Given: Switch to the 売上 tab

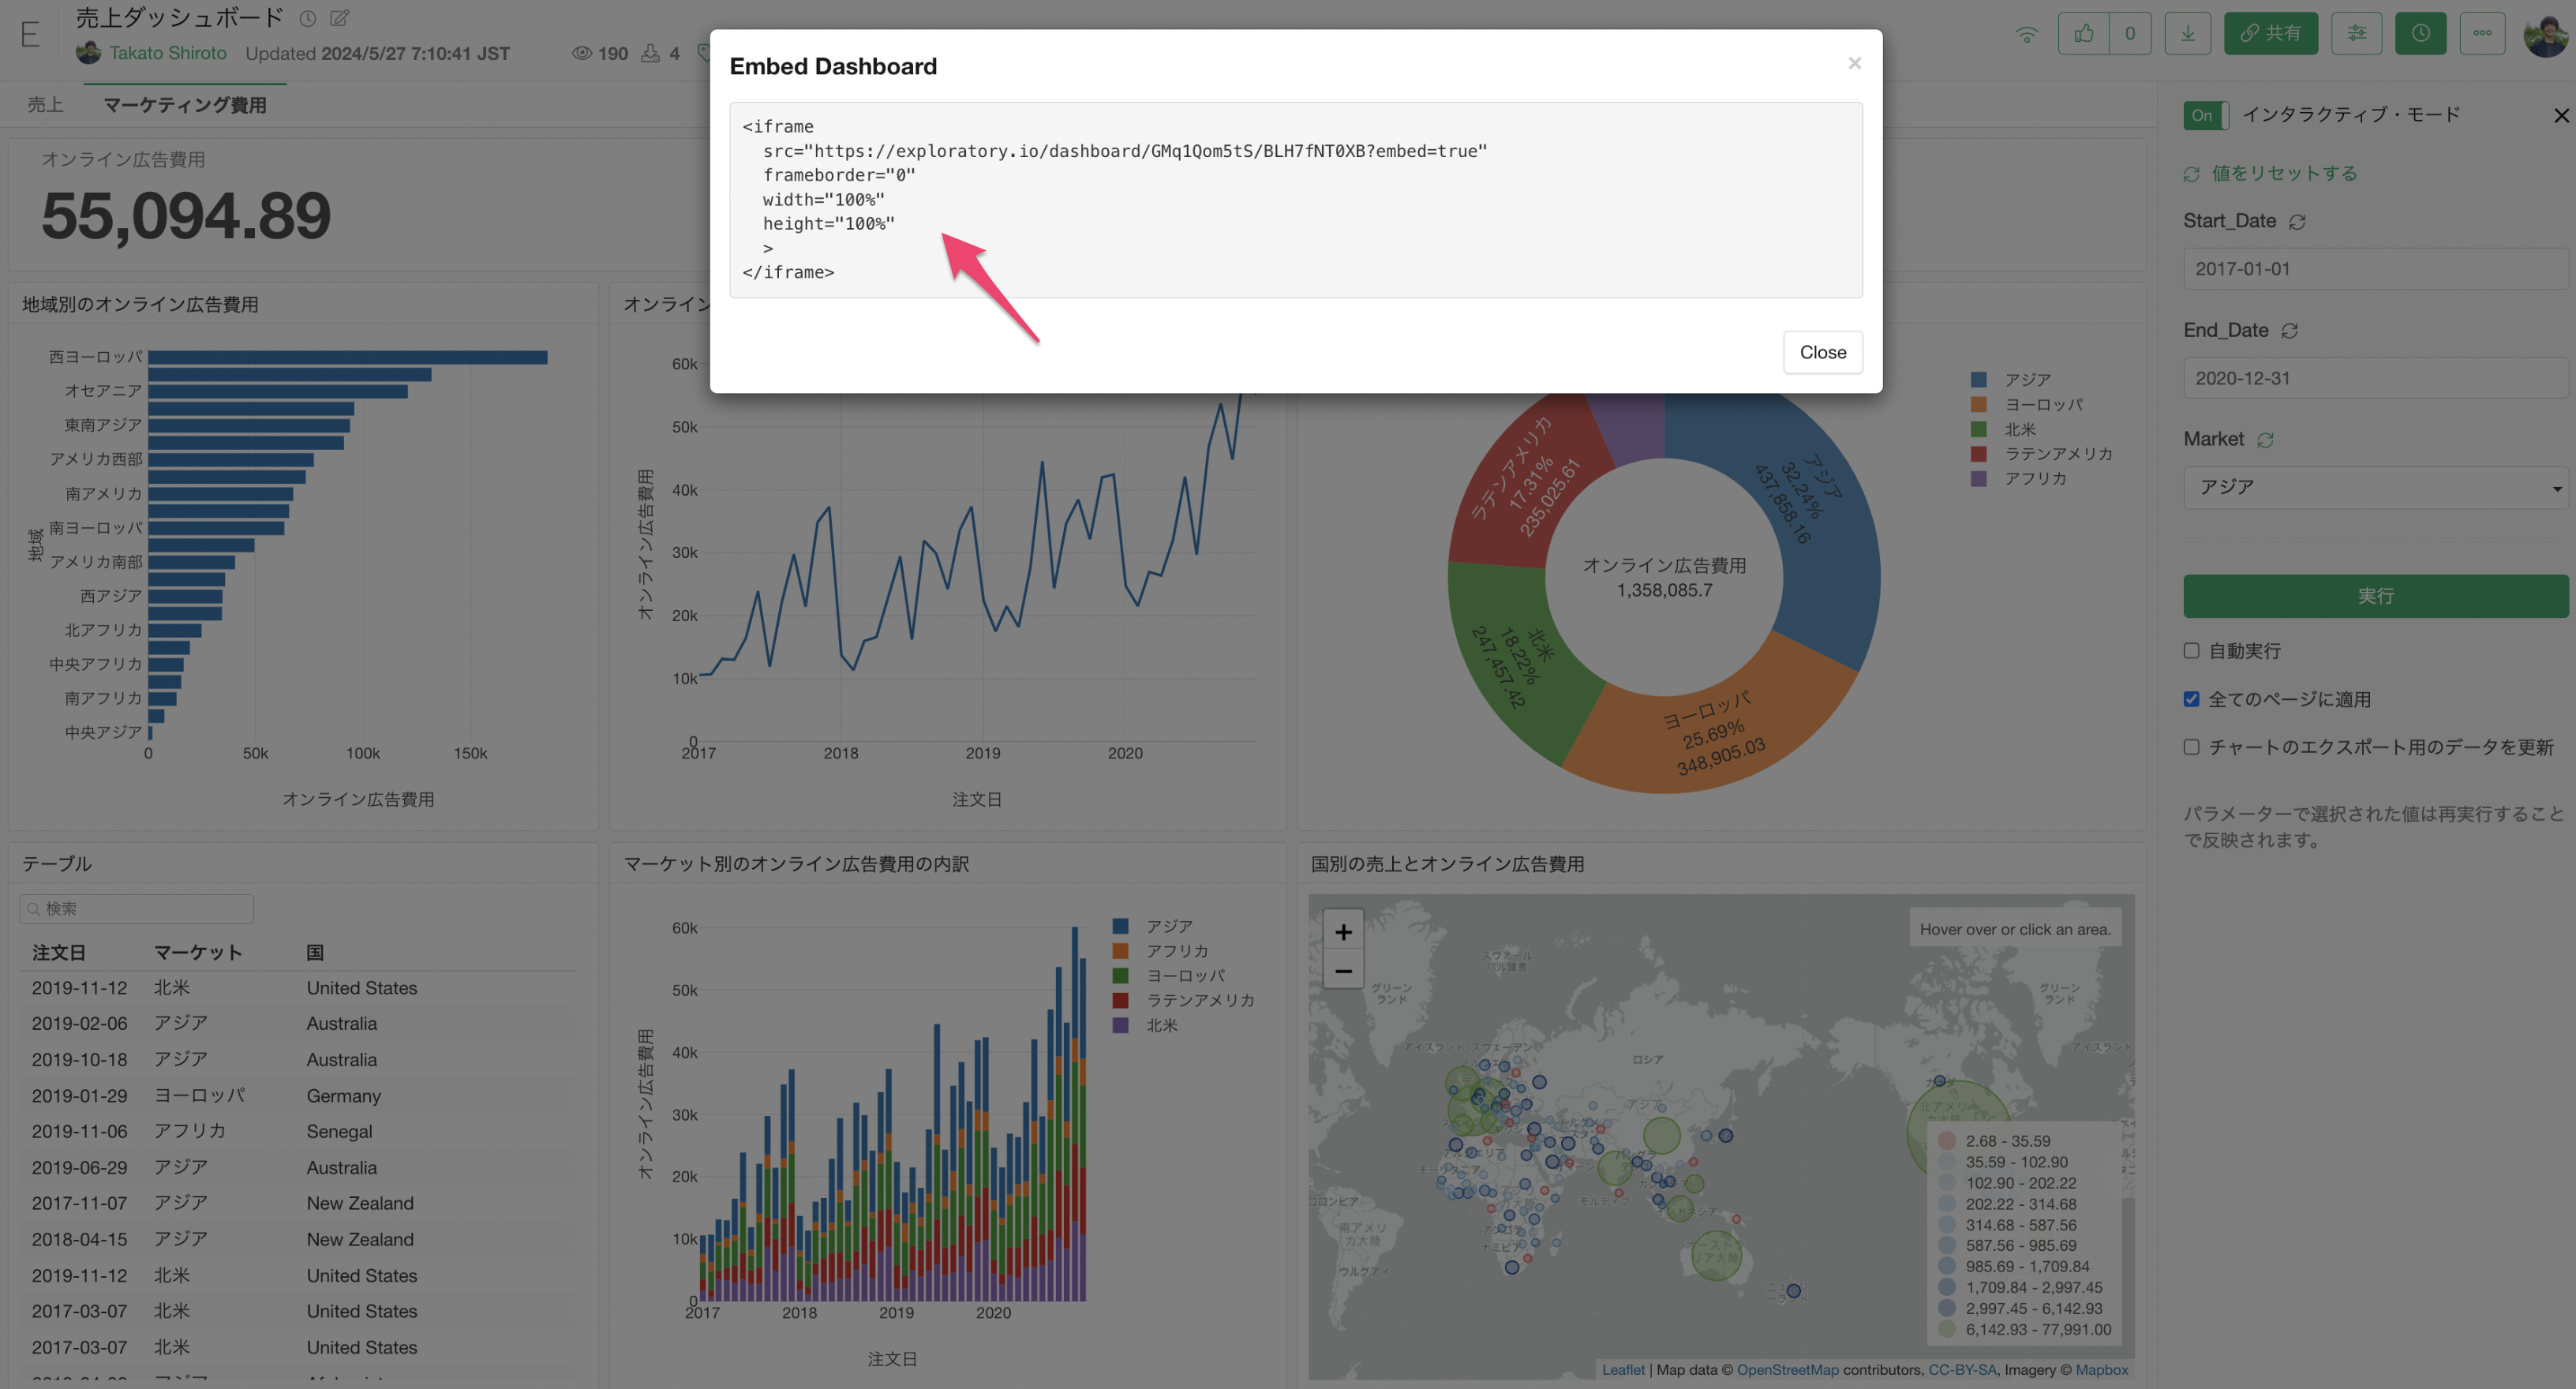Looking at the screenshot, I should pyautogui.click(x=45, y=104).
